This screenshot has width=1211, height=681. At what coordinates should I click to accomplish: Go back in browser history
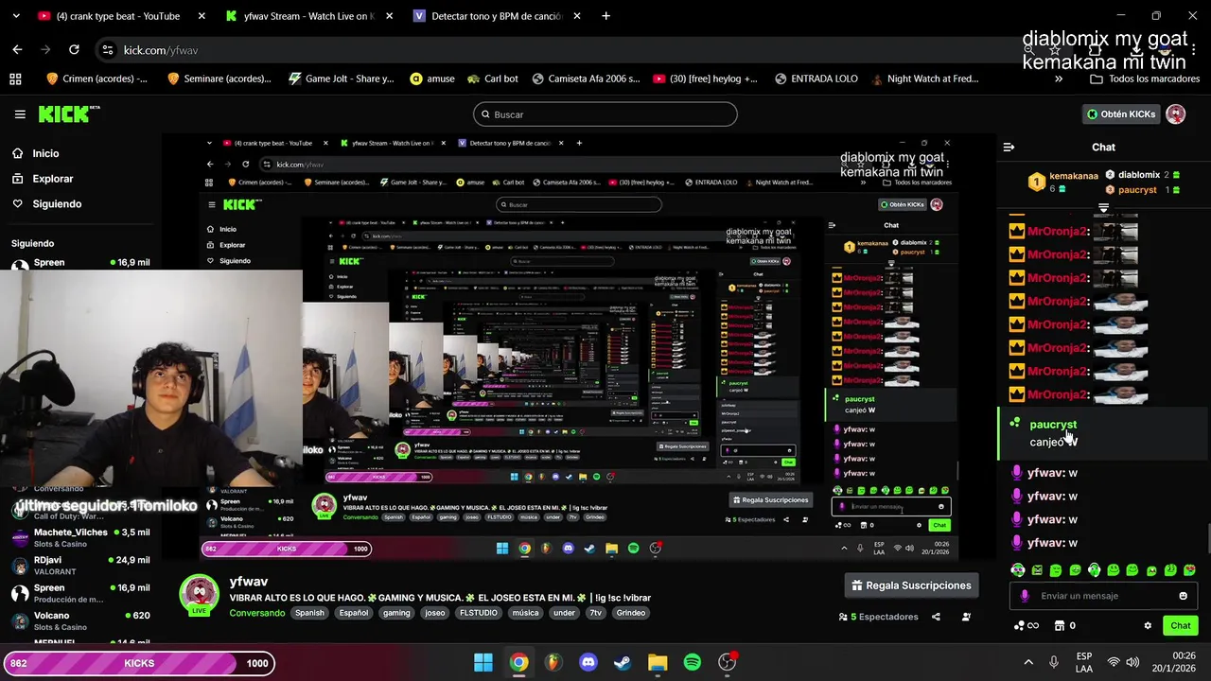click(17, 50)
